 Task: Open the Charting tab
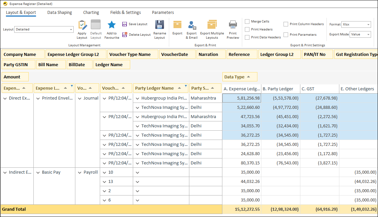91,13
